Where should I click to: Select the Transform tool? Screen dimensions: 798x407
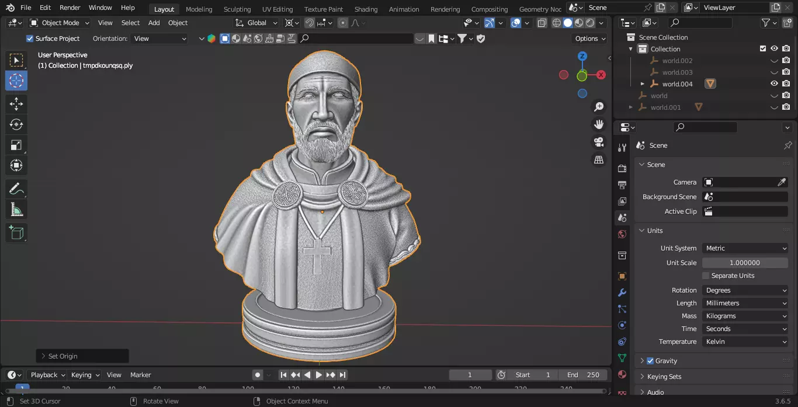pyautogui.click(x=16, y=165)
